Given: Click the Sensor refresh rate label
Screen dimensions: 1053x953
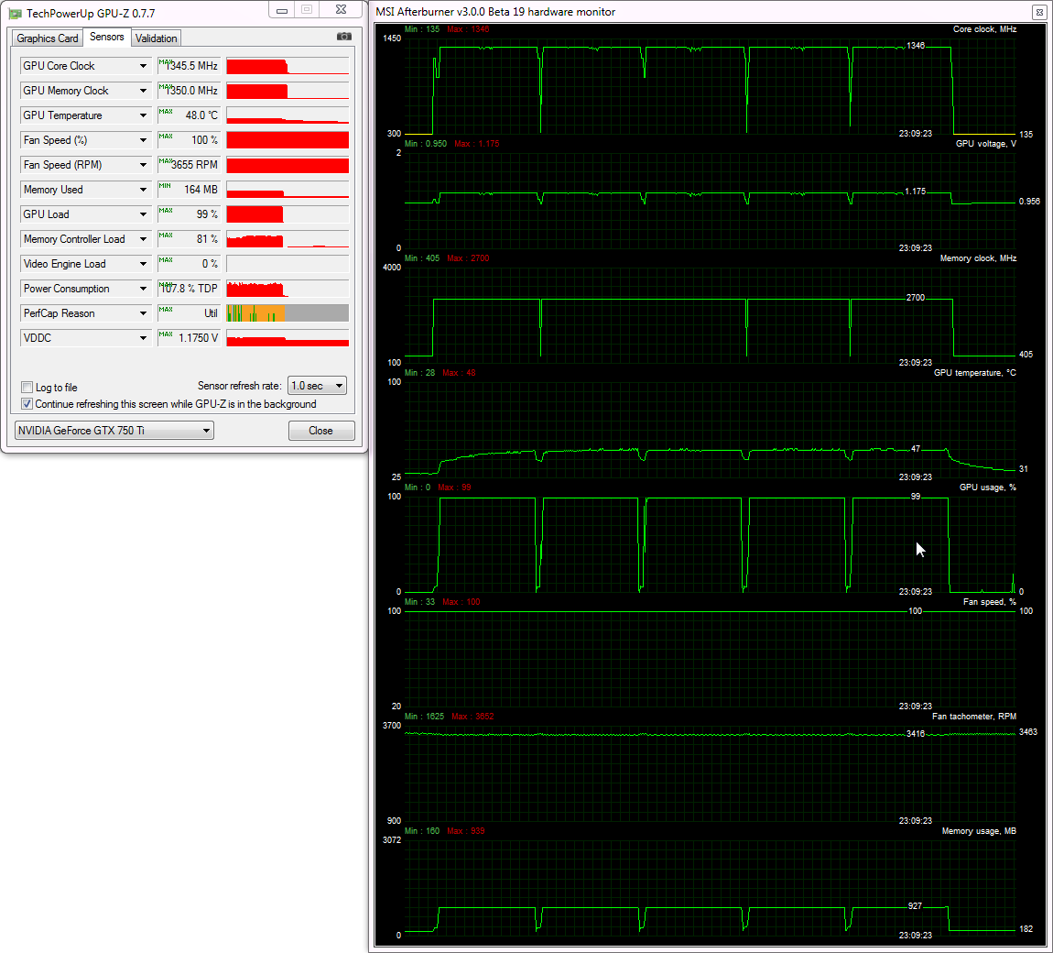Looking at the screenshot, I should coord(239,386).
